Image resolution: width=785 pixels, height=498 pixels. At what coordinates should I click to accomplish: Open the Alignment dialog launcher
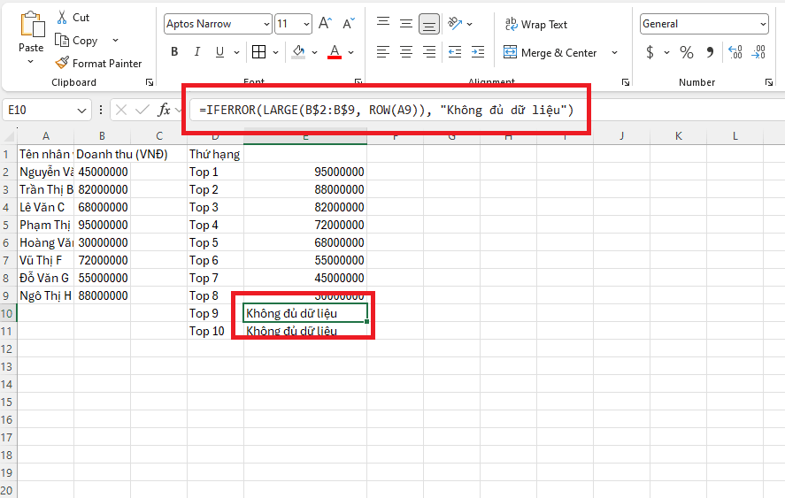pyautogui.click(x=626, y=82)
